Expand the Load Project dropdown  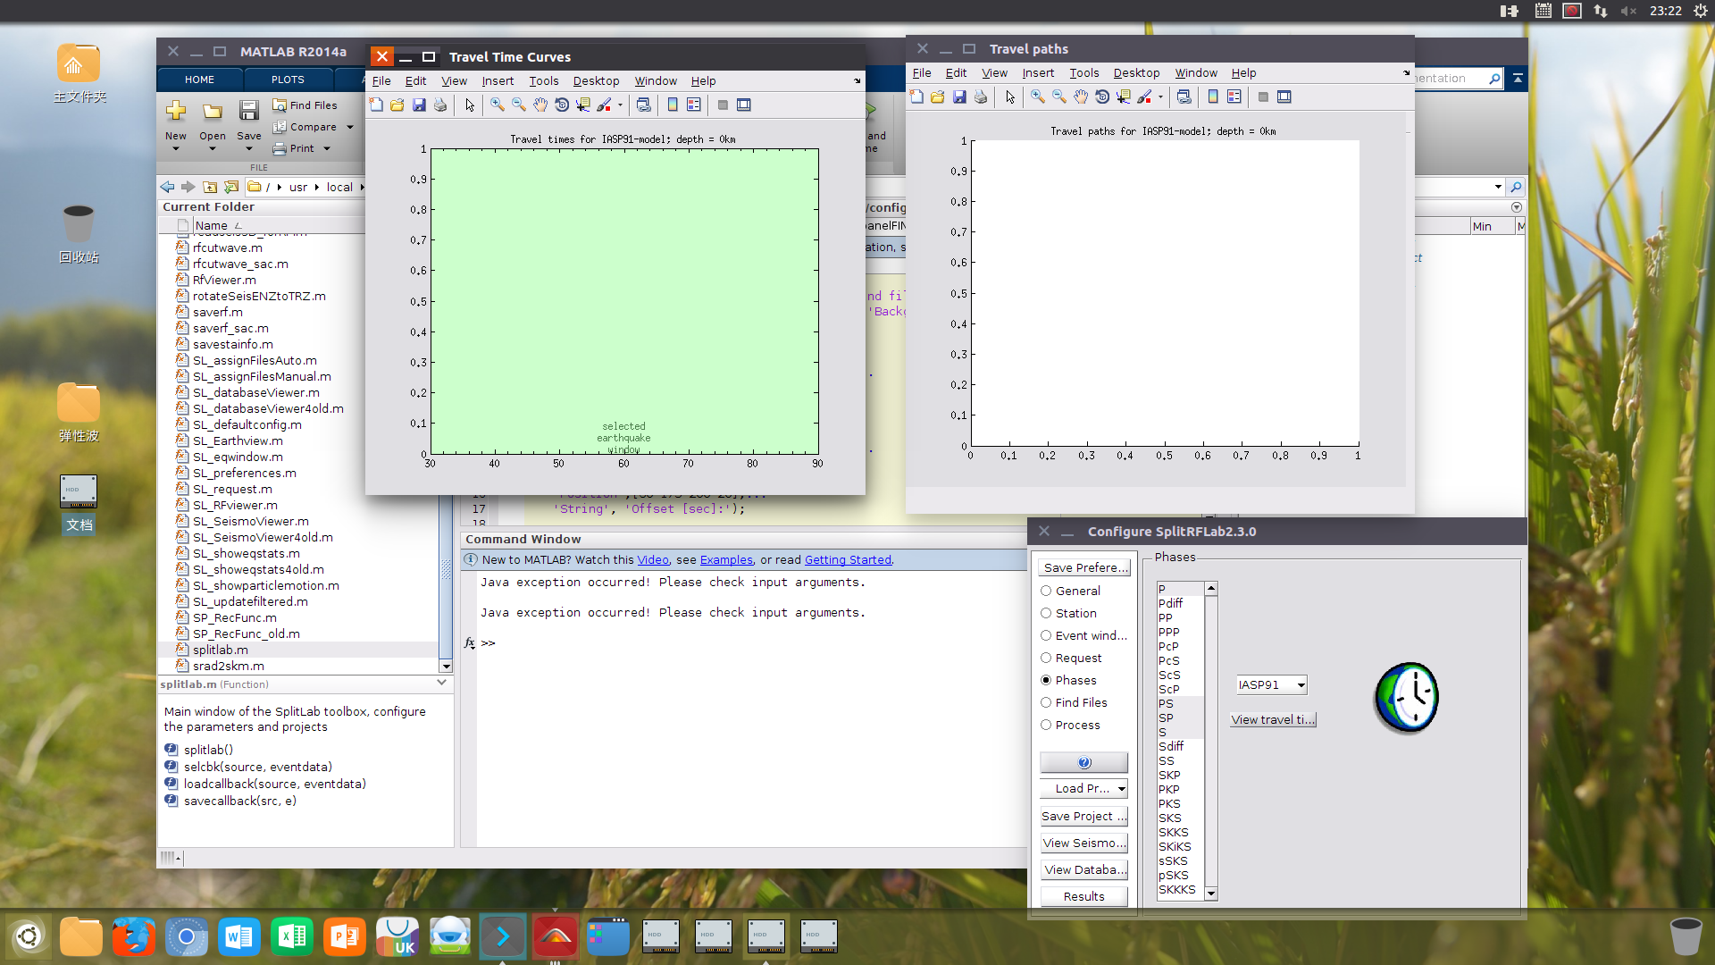pyautogui.click(x=1122, y=788)
